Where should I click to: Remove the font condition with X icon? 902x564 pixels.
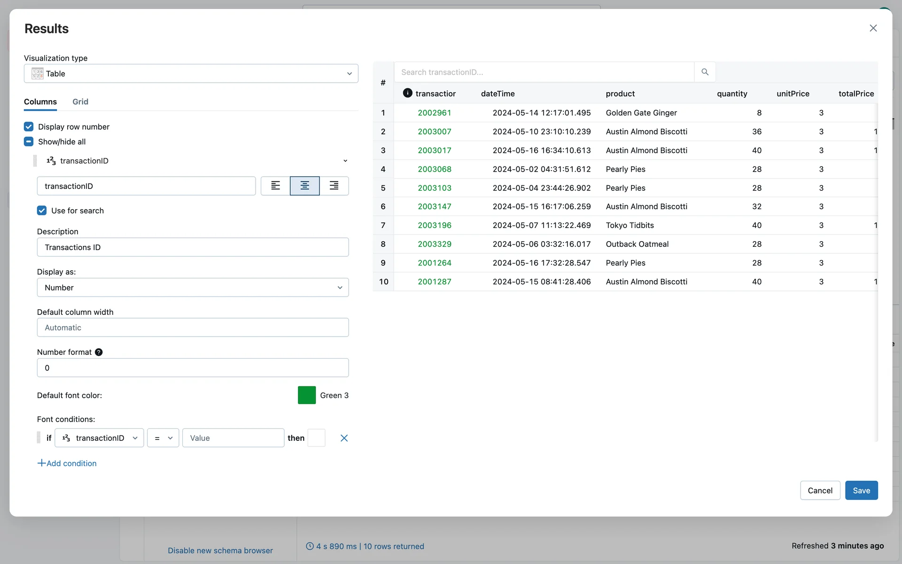pos(344,438)
